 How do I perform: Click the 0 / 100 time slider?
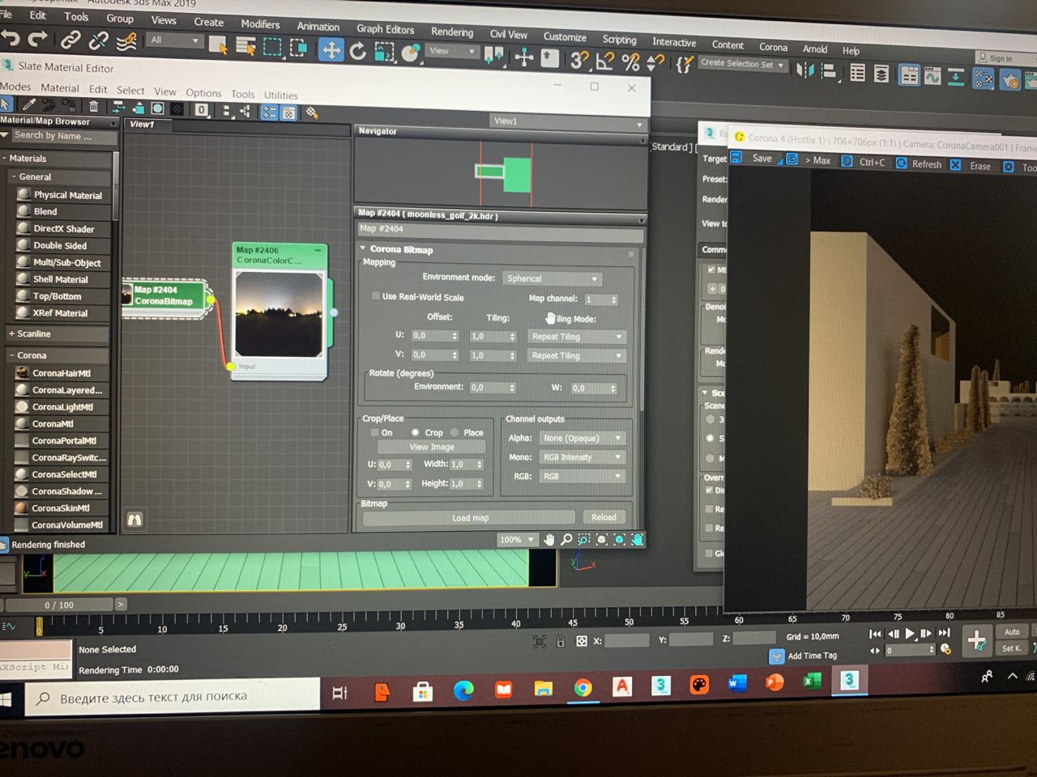click(59, 605)
